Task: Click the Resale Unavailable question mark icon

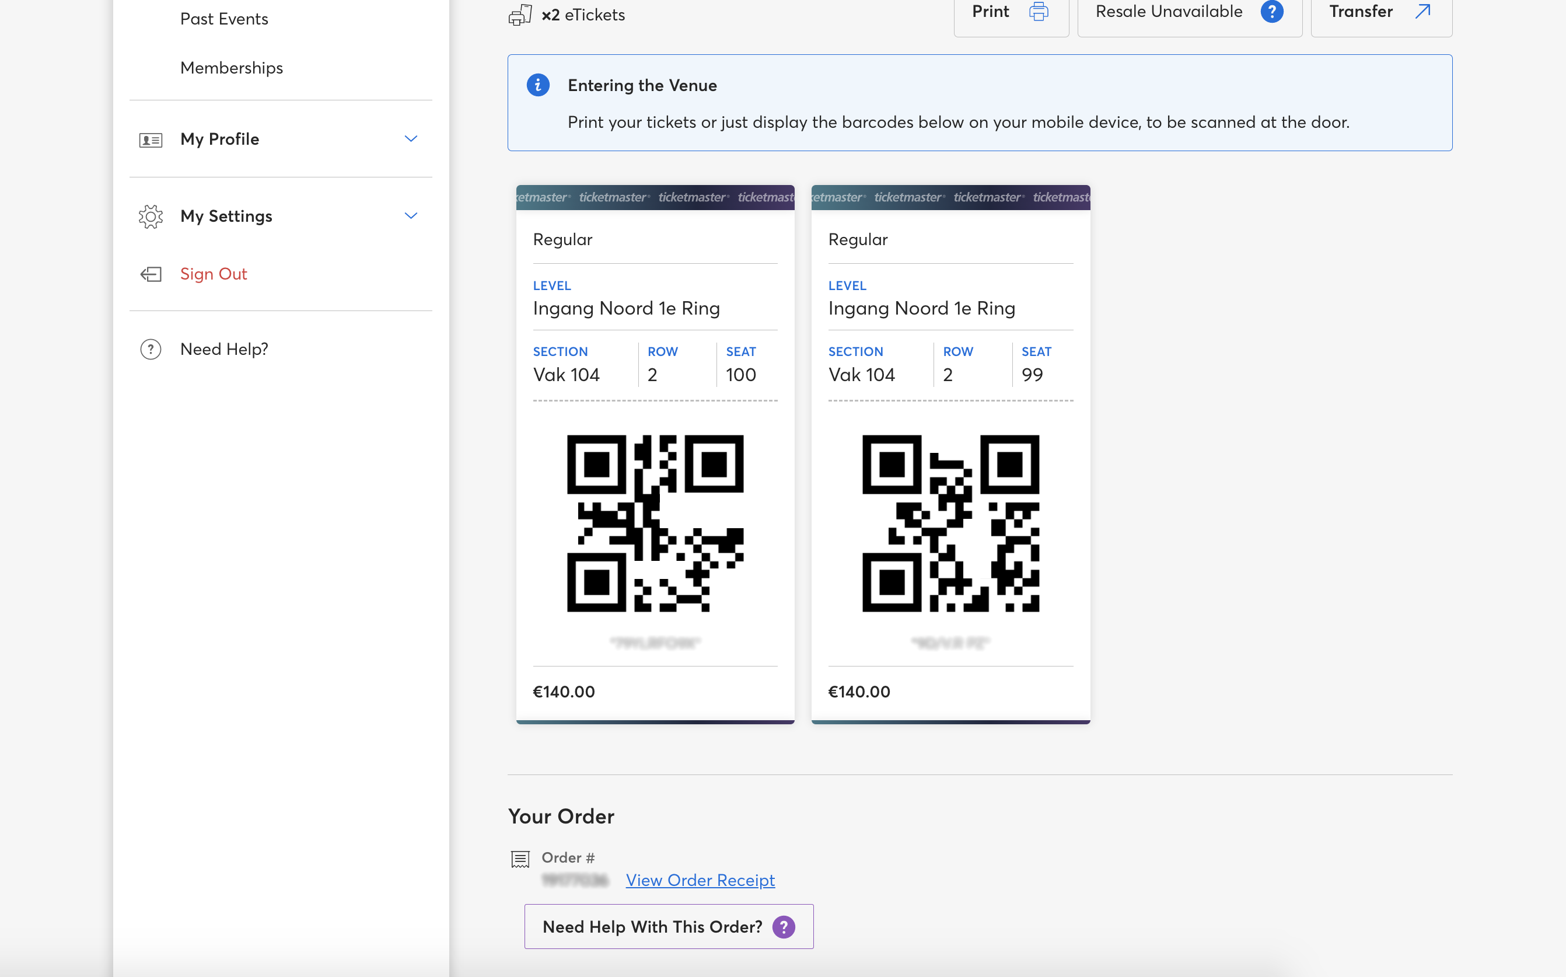Action: (1271, 12)
